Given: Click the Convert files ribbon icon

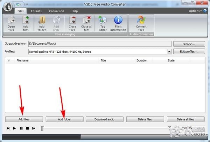Looking at the screenshot, I should point(141,24).
